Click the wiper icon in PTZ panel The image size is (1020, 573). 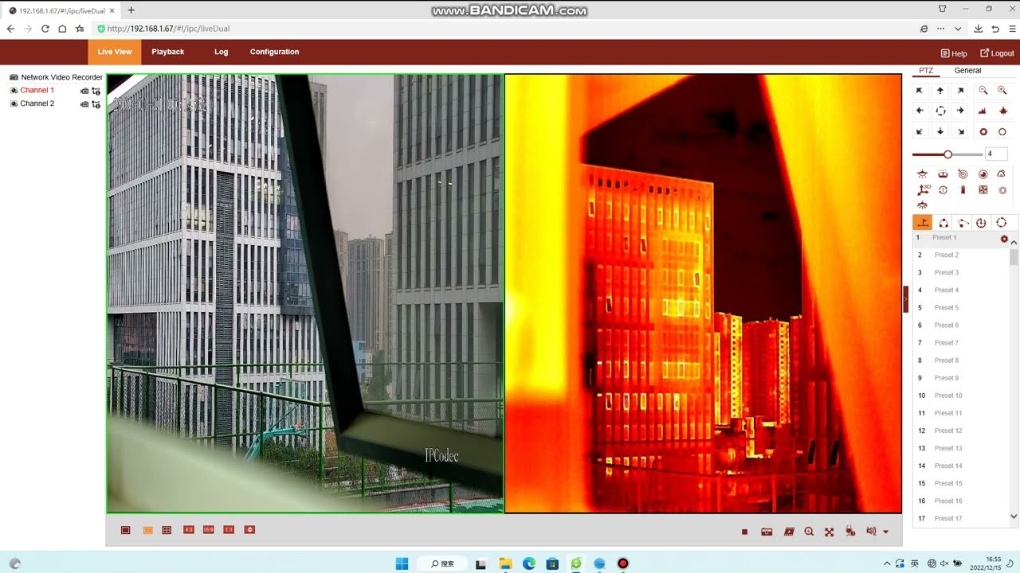943,173
